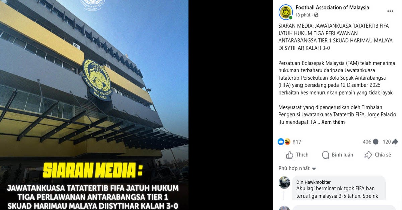Viewport: 402px width, 210px height.
Task: Click the 120 shares arrow icon
Action: [395, 142]
